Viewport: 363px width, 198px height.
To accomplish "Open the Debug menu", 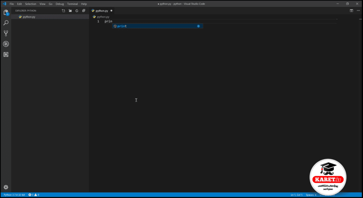I will 60,4.
